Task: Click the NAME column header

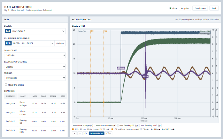Action: tap(23, 96)
